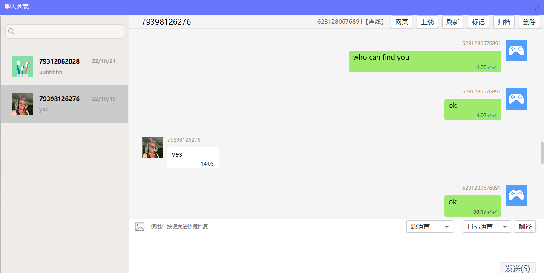The image size is (544, 273).
Task: Click the gamepad avatar beside the 08:17 ok message
Action: point(516,195)
